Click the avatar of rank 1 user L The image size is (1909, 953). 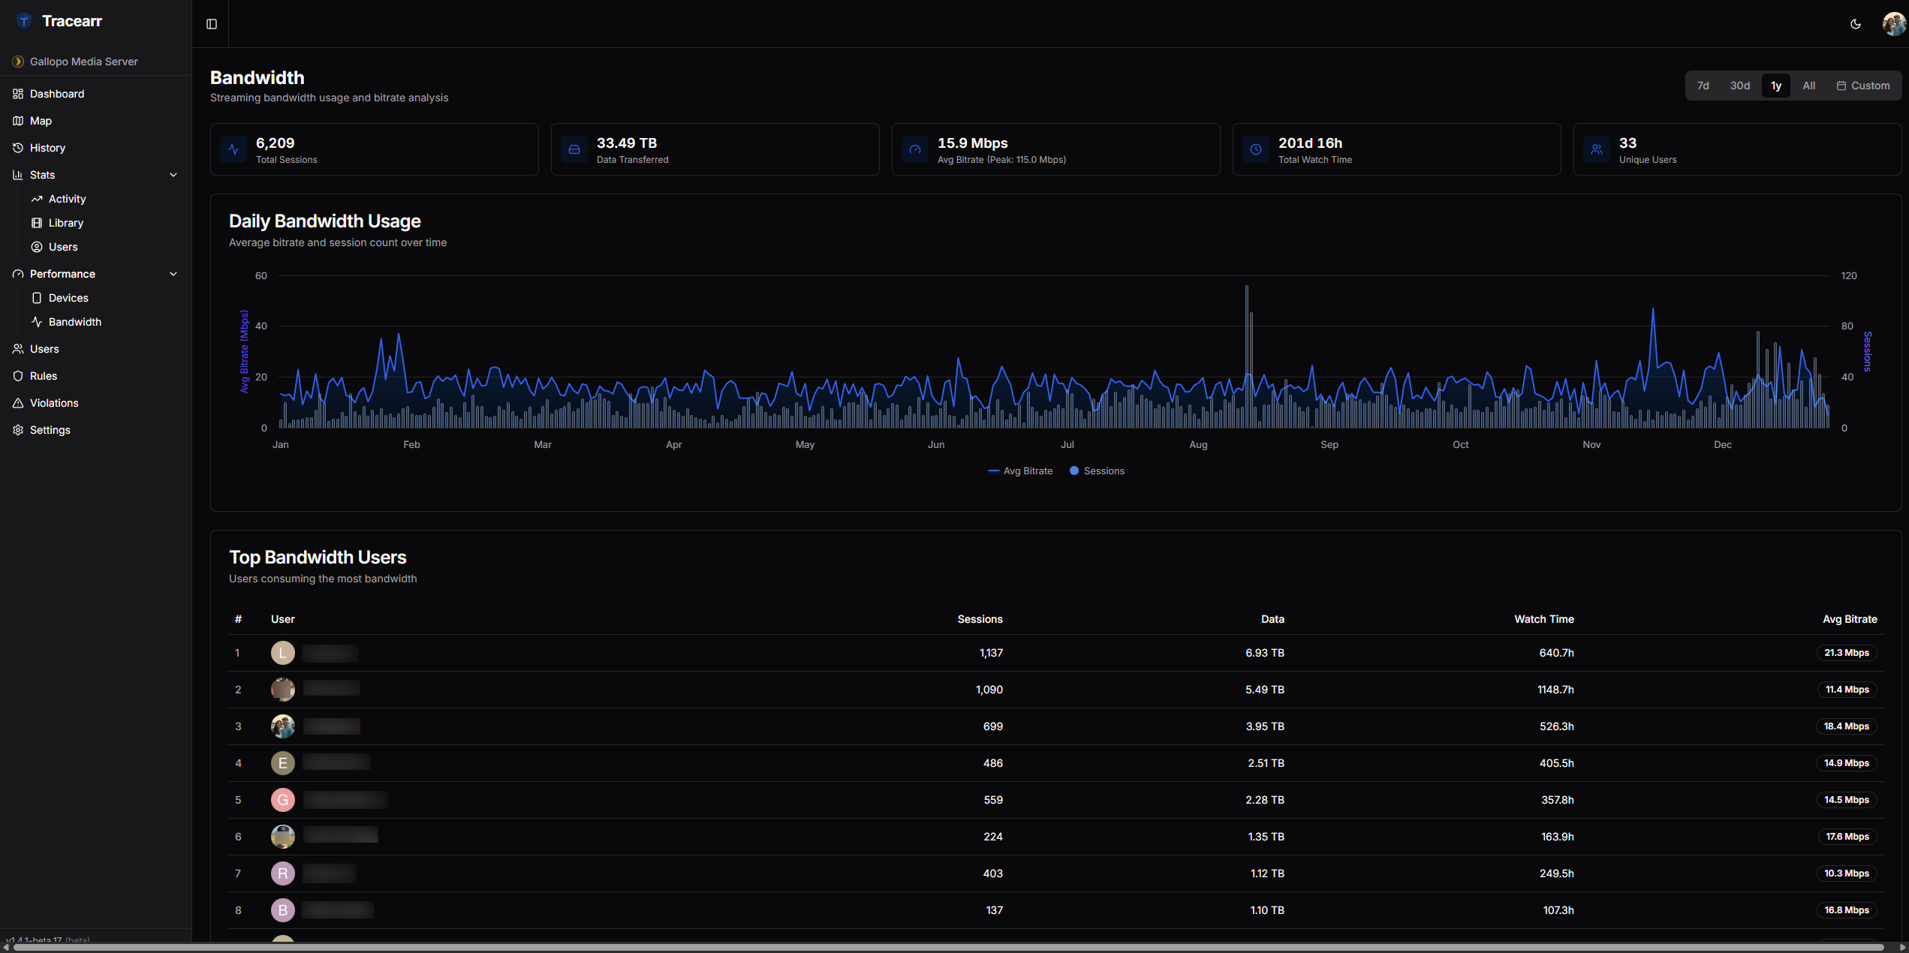coord(283,653)
